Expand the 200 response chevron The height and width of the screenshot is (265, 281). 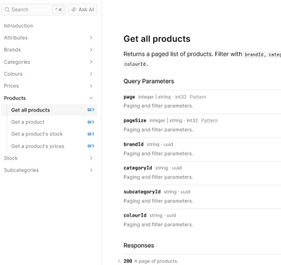119,261
